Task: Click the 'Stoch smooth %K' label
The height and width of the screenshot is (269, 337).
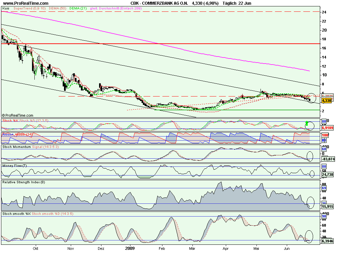Action: point(17,214)
